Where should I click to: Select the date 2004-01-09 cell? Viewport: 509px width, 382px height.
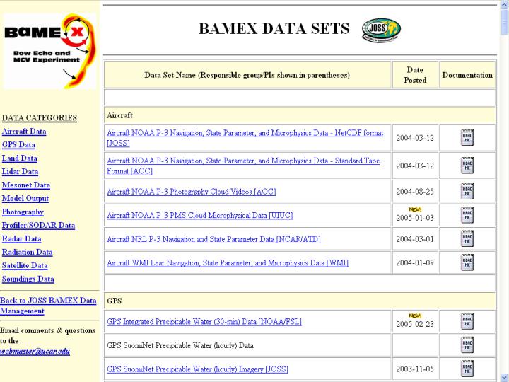click(x=415, y=262)
